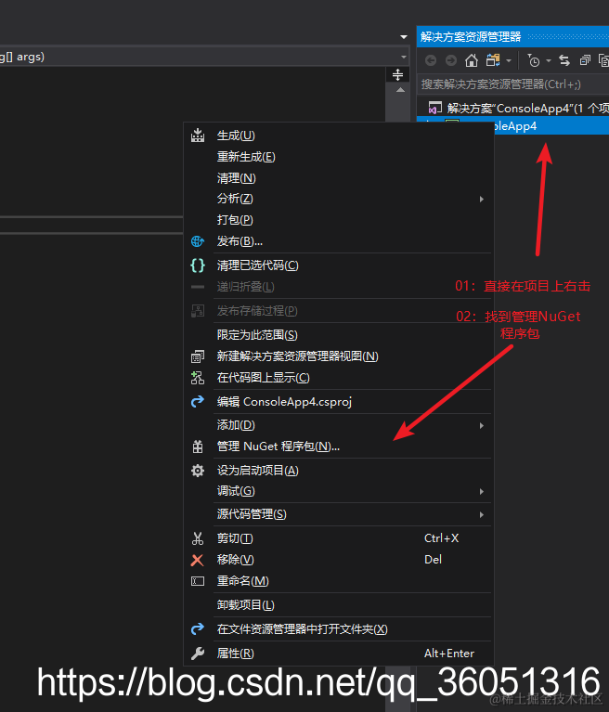Click the globe icon beside 发布(B)
This screenshot has height=712, width=609.
pos(198,241)
